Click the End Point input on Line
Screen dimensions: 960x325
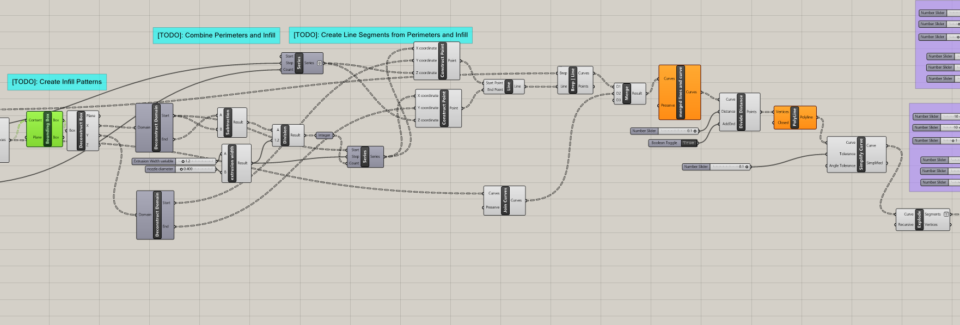[x=494, y=90]
